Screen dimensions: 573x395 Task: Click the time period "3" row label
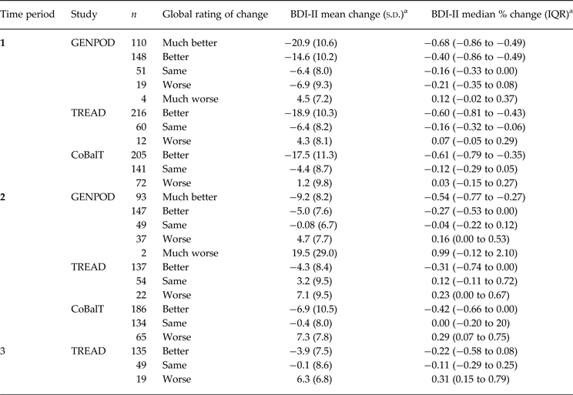point(5,352)
